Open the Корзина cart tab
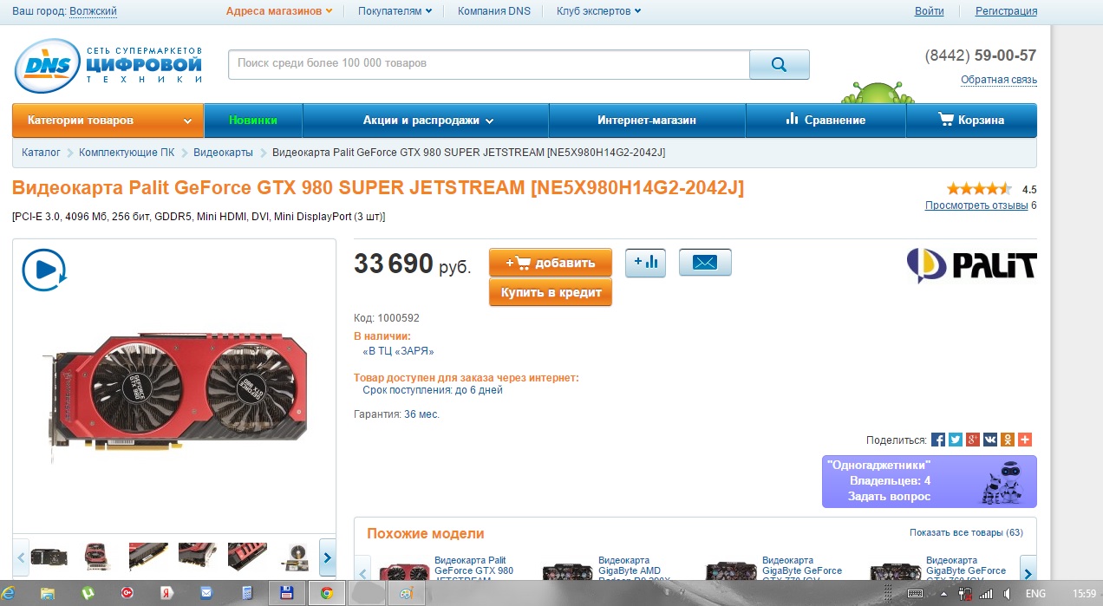Viewport: 1103px width, 606px height. (971, 121)
